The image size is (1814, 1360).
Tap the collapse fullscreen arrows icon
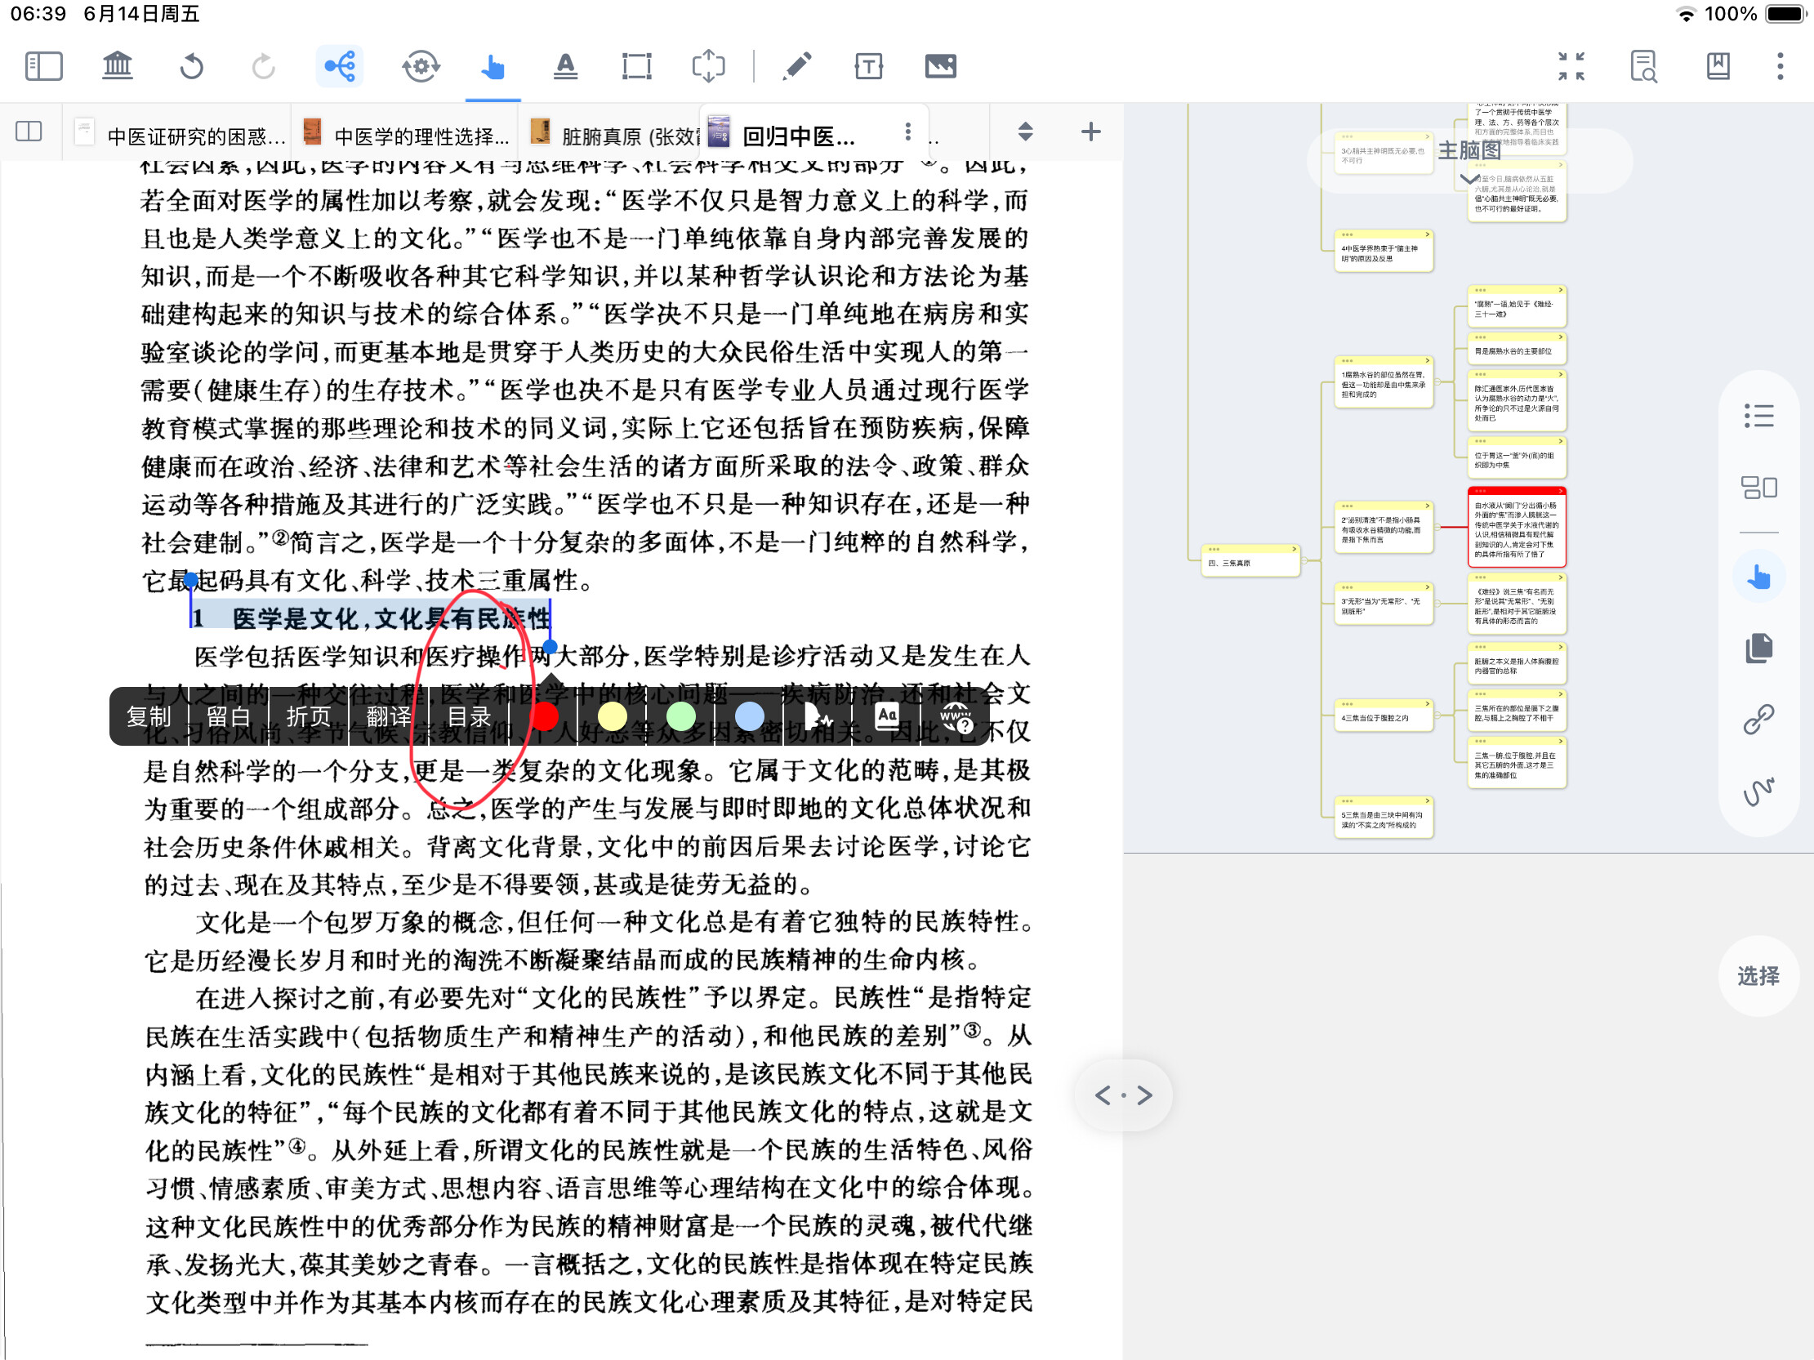click(x=1571, y=65)
